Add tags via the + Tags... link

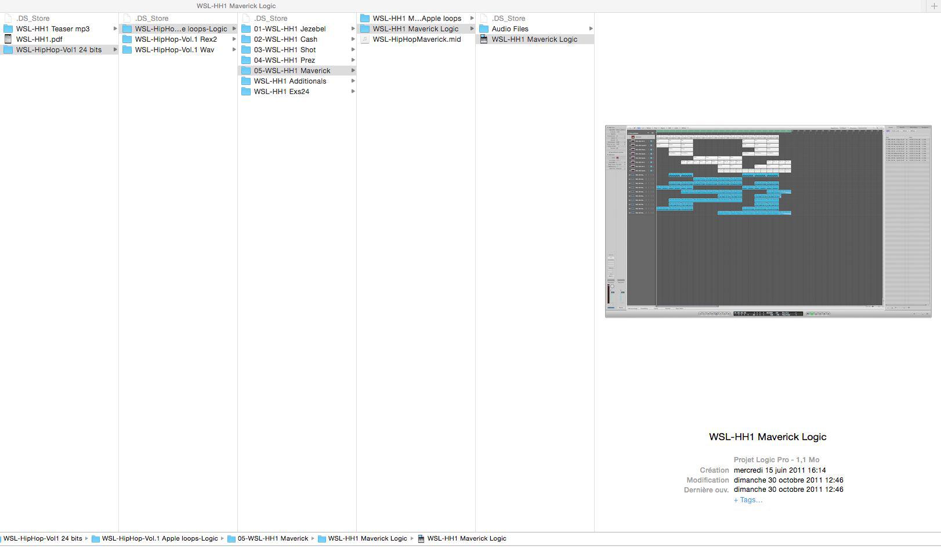click(x=748, y=500)
